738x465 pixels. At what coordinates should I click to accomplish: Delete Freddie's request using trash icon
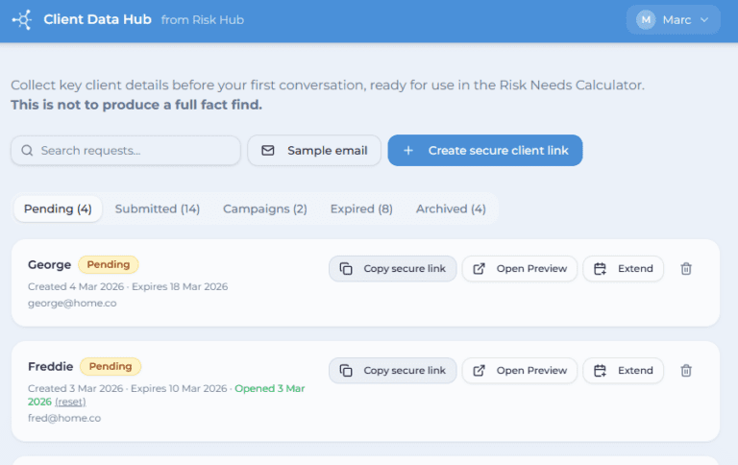(x=686, y=371)
